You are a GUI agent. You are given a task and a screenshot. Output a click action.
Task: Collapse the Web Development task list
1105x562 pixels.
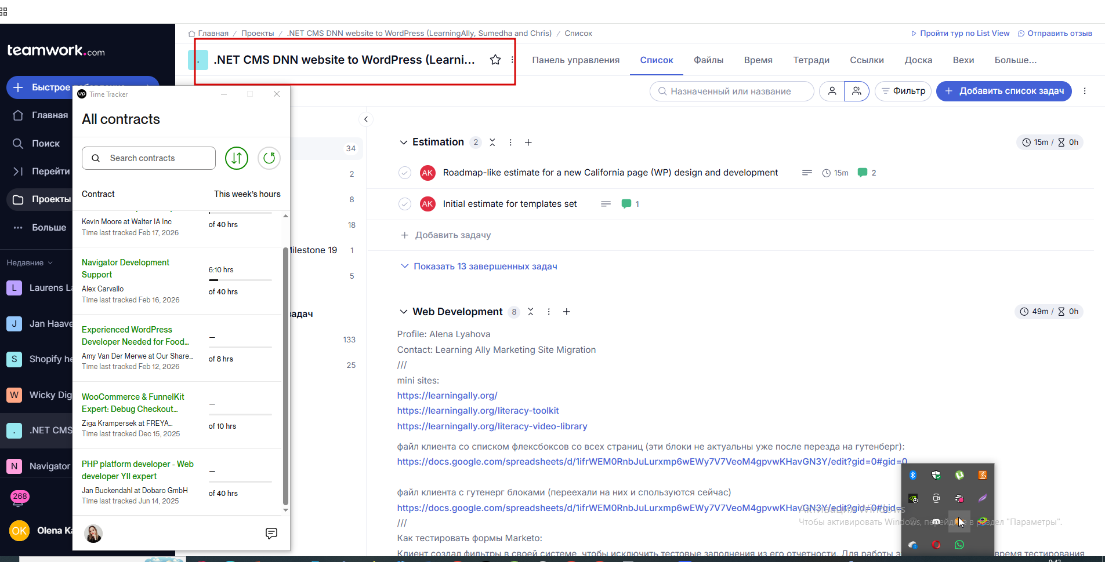tap(404, 312)
